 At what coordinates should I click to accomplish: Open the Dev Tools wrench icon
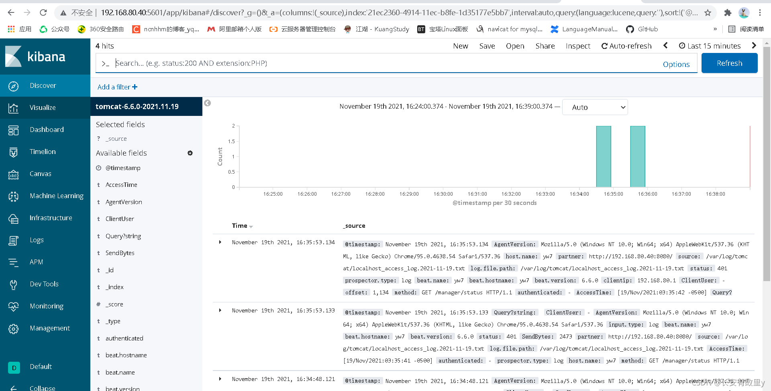pyautogui.click(x=13, y=284)
